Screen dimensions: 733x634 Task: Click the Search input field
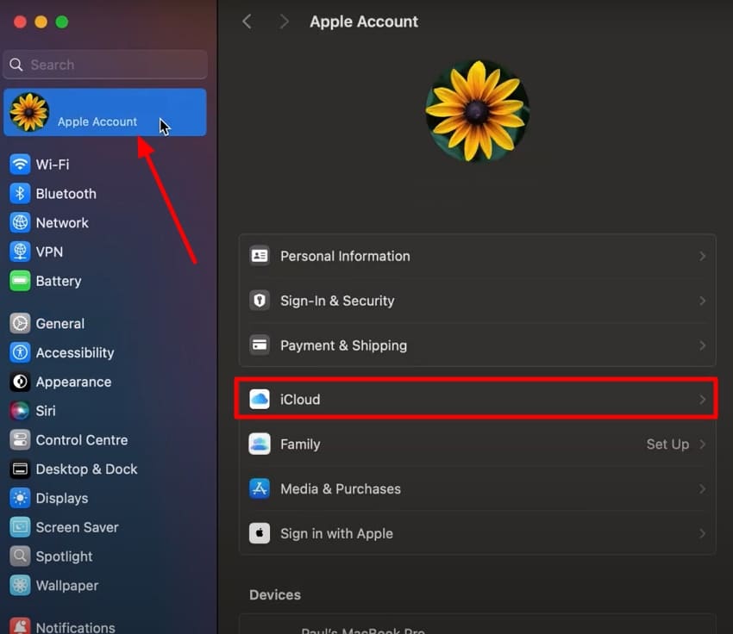105,65
